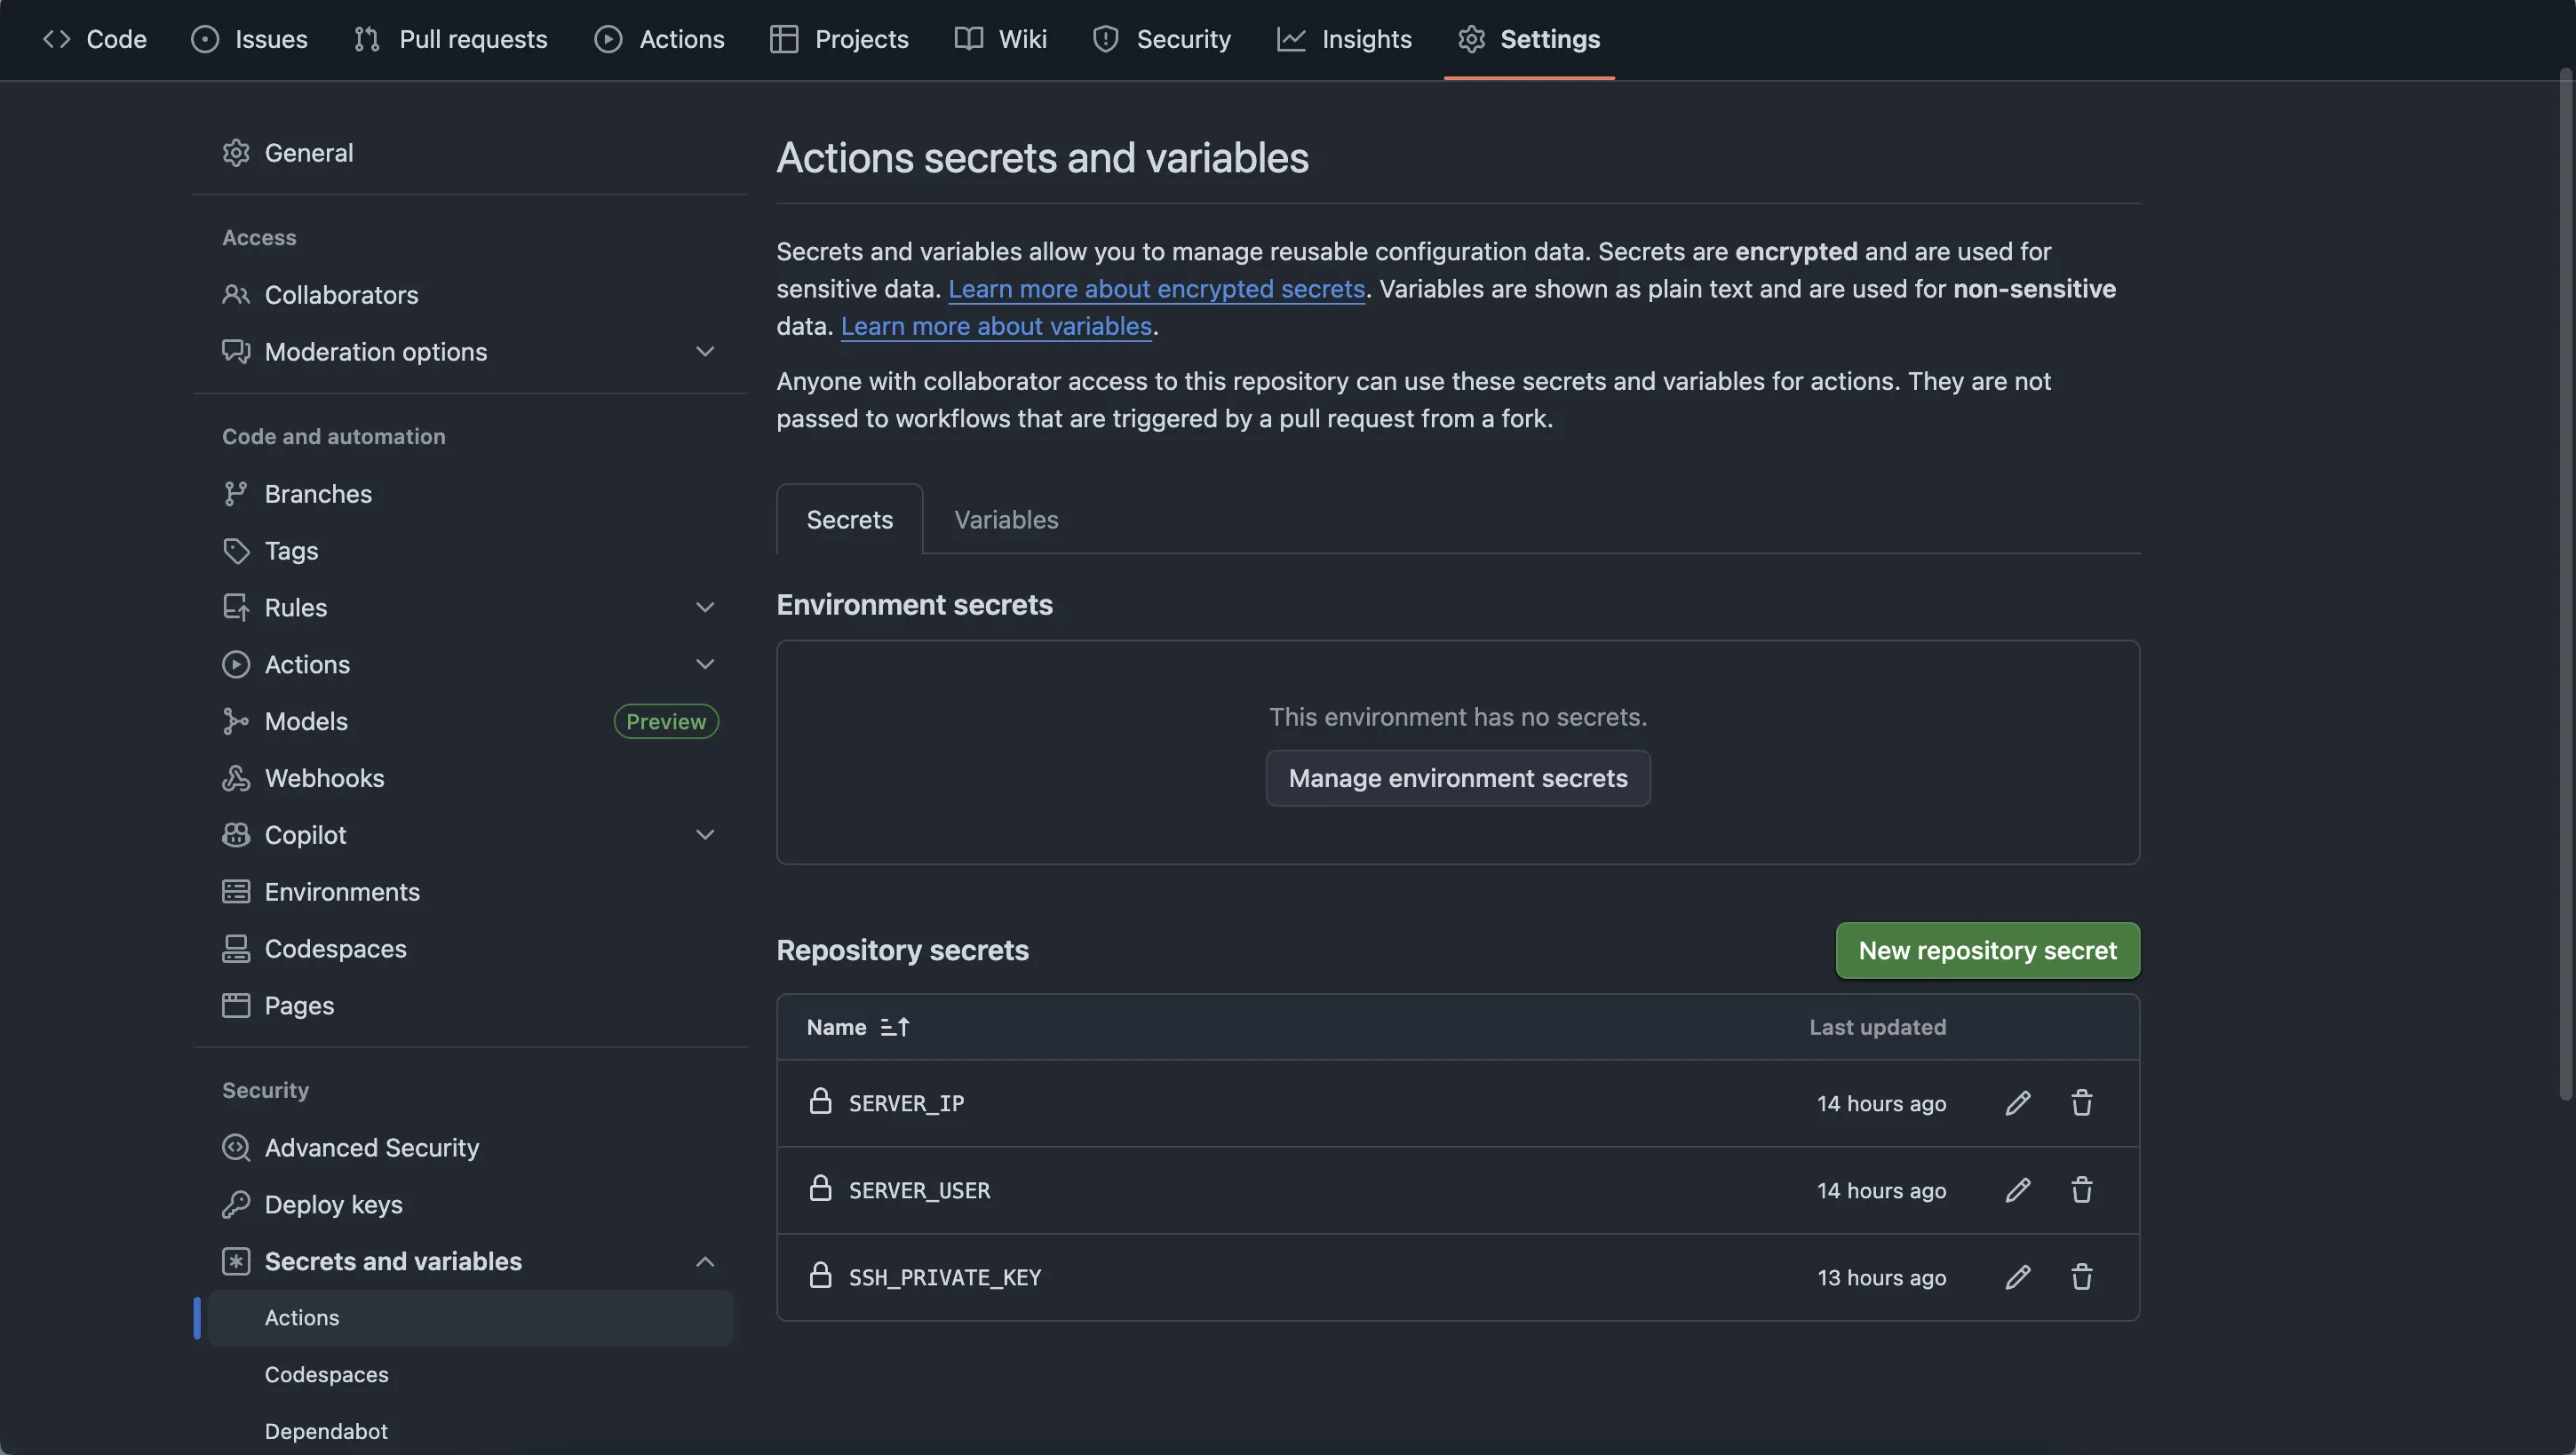Viewport: 2576px width, 1455px height.
Task: Expand Moderation options chevron
Action: [705, 352]
